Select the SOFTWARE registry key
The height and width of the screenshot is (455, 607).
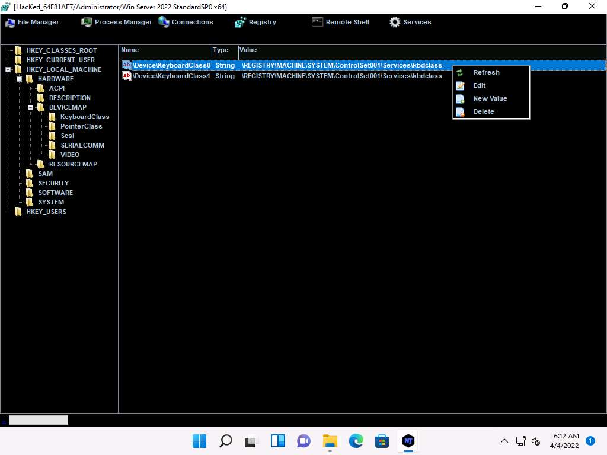(55, 193)
